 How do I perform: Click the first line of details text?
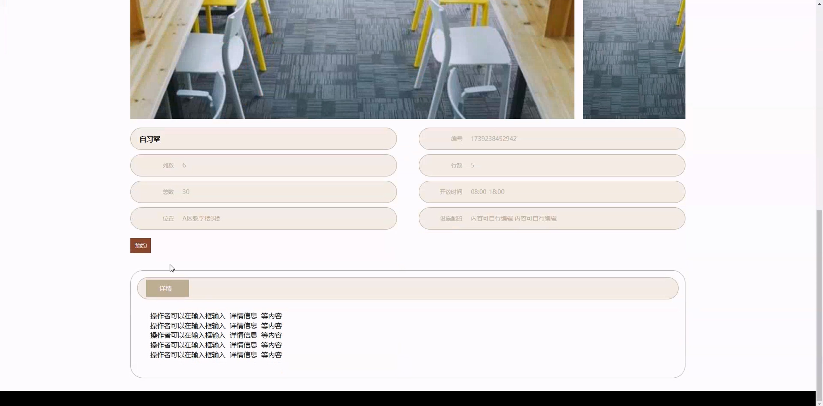coord(216,316)
